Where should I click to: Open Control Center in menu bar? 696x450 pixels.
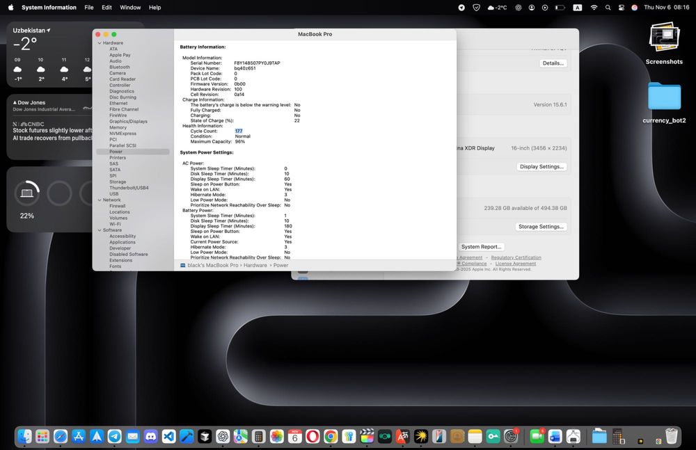point(621,8)
